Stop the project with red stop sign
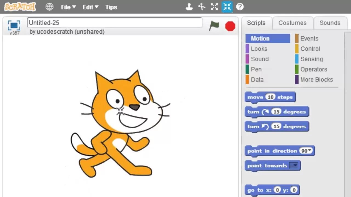Screen dimensions: 351x197 [x=230, y=26]
